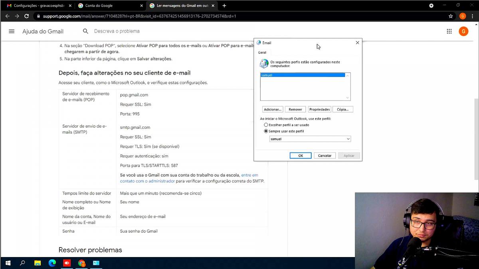The width and height of the screenshot is (479, 269).
Task: Click the Cópia... button
Action: [343, 109]
